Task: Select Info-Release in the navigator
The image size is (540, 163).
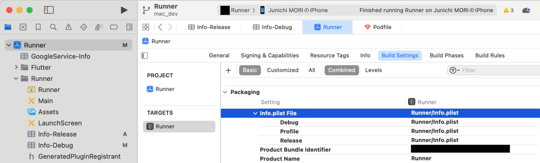Action: (x=57, y=134)
